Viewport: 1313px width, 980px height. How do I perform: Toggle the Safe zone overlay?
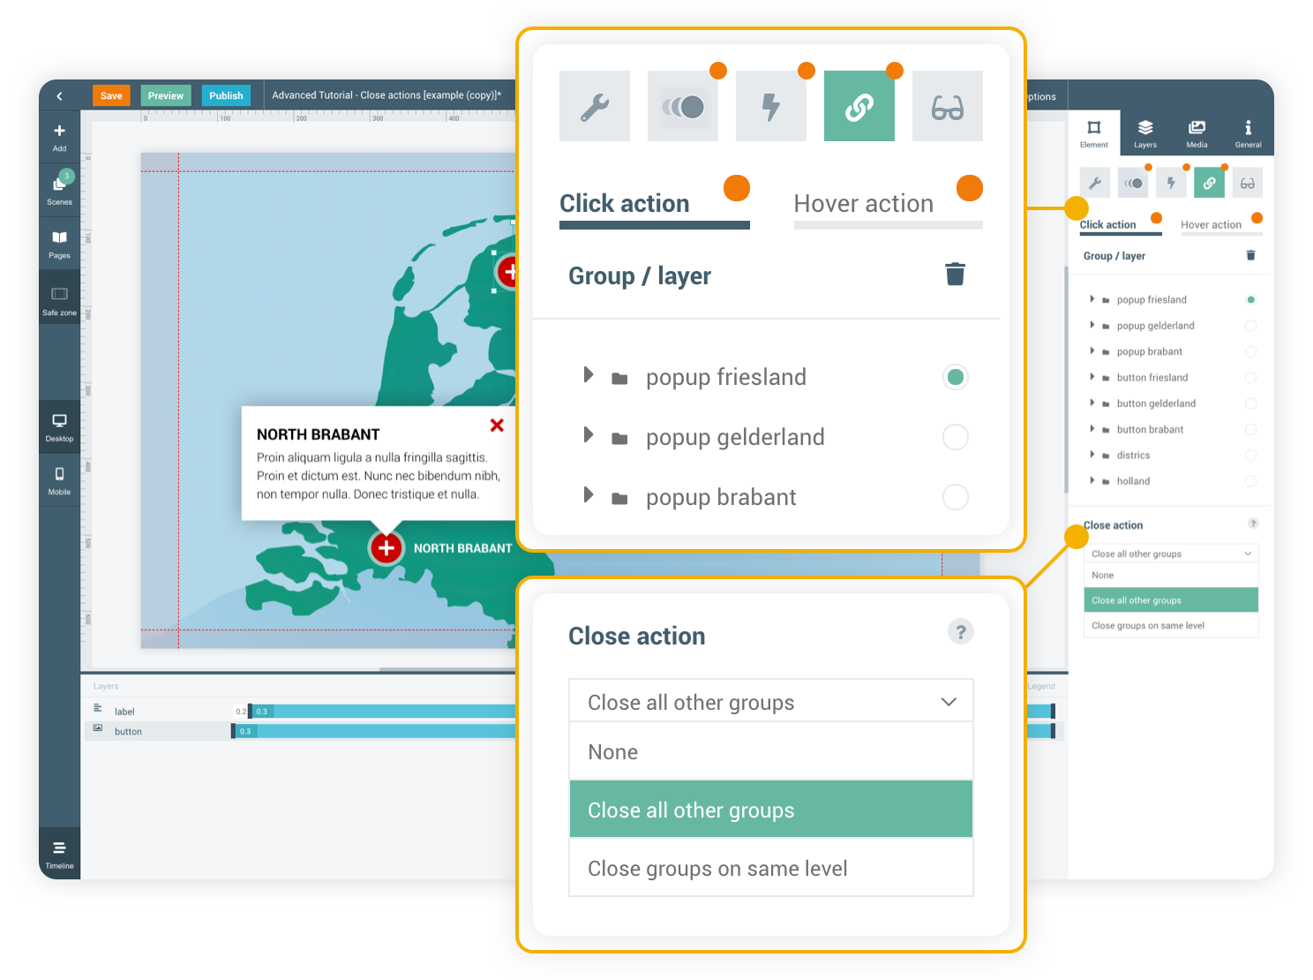pyautogui.click(x=59, y=299)
